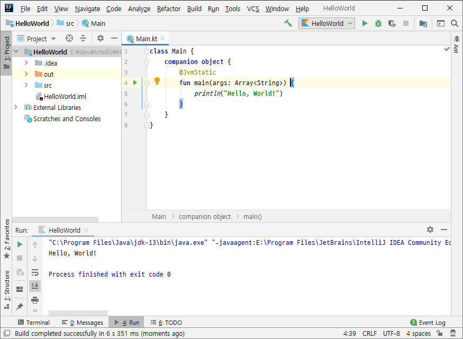Collapse all in Project panel
The height and width of the screenshot is (339, 463).
[x=83, y=39]
